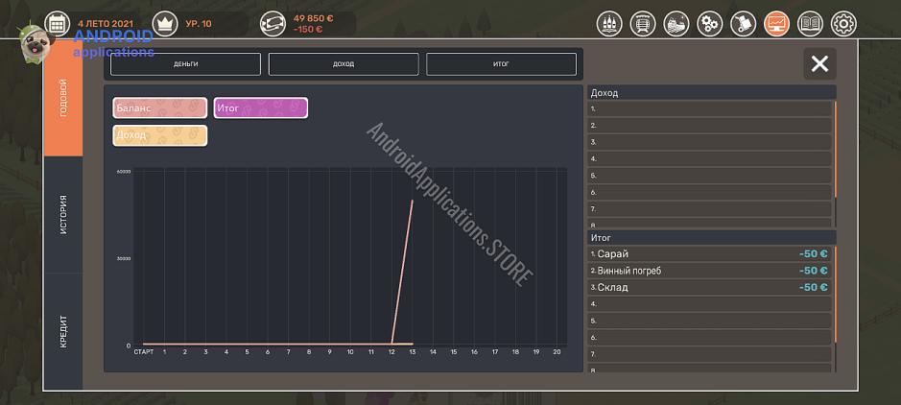Click the calendar icon beside the date
The height and width of the screenshot is (405, 901).
(57, 24)
